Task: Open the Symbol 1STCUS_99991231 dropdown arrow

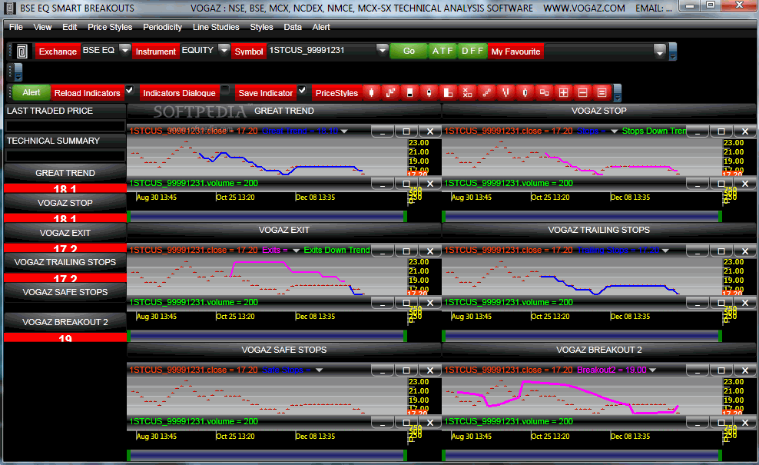Action: coord(383,50)
